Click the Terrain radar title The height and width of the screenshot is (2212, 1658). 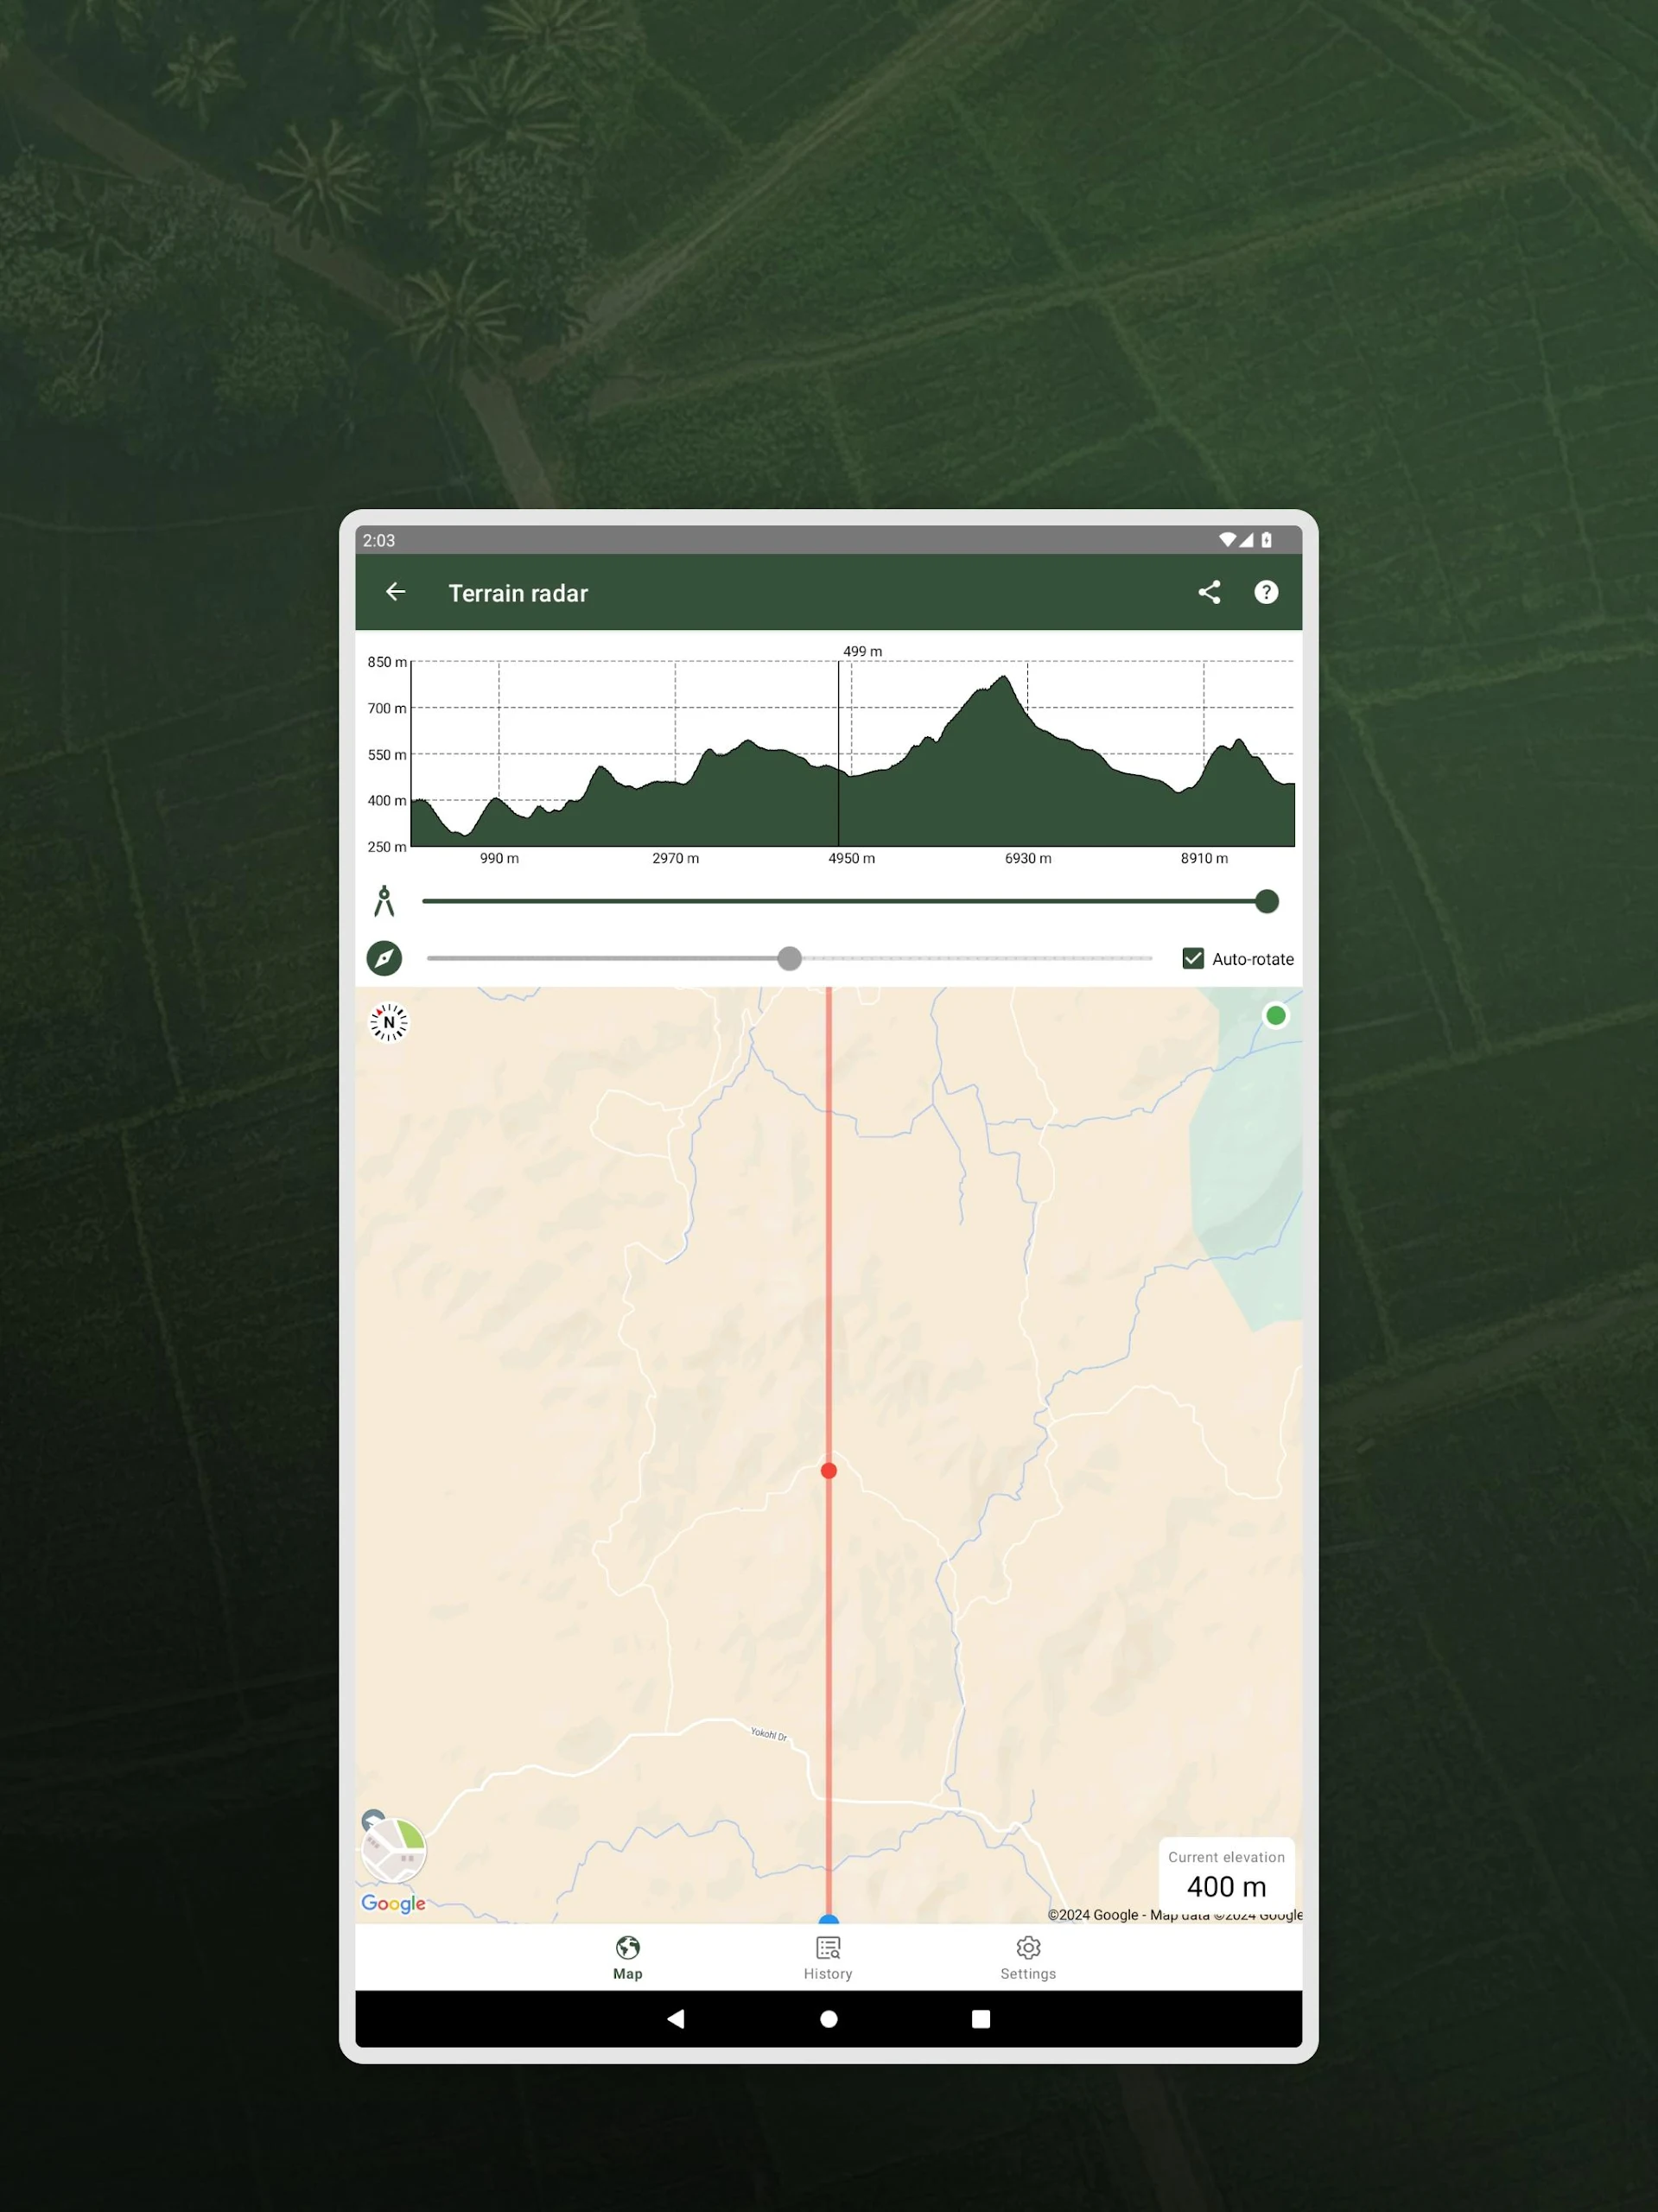pyautogui.click(x=518, y=593)
